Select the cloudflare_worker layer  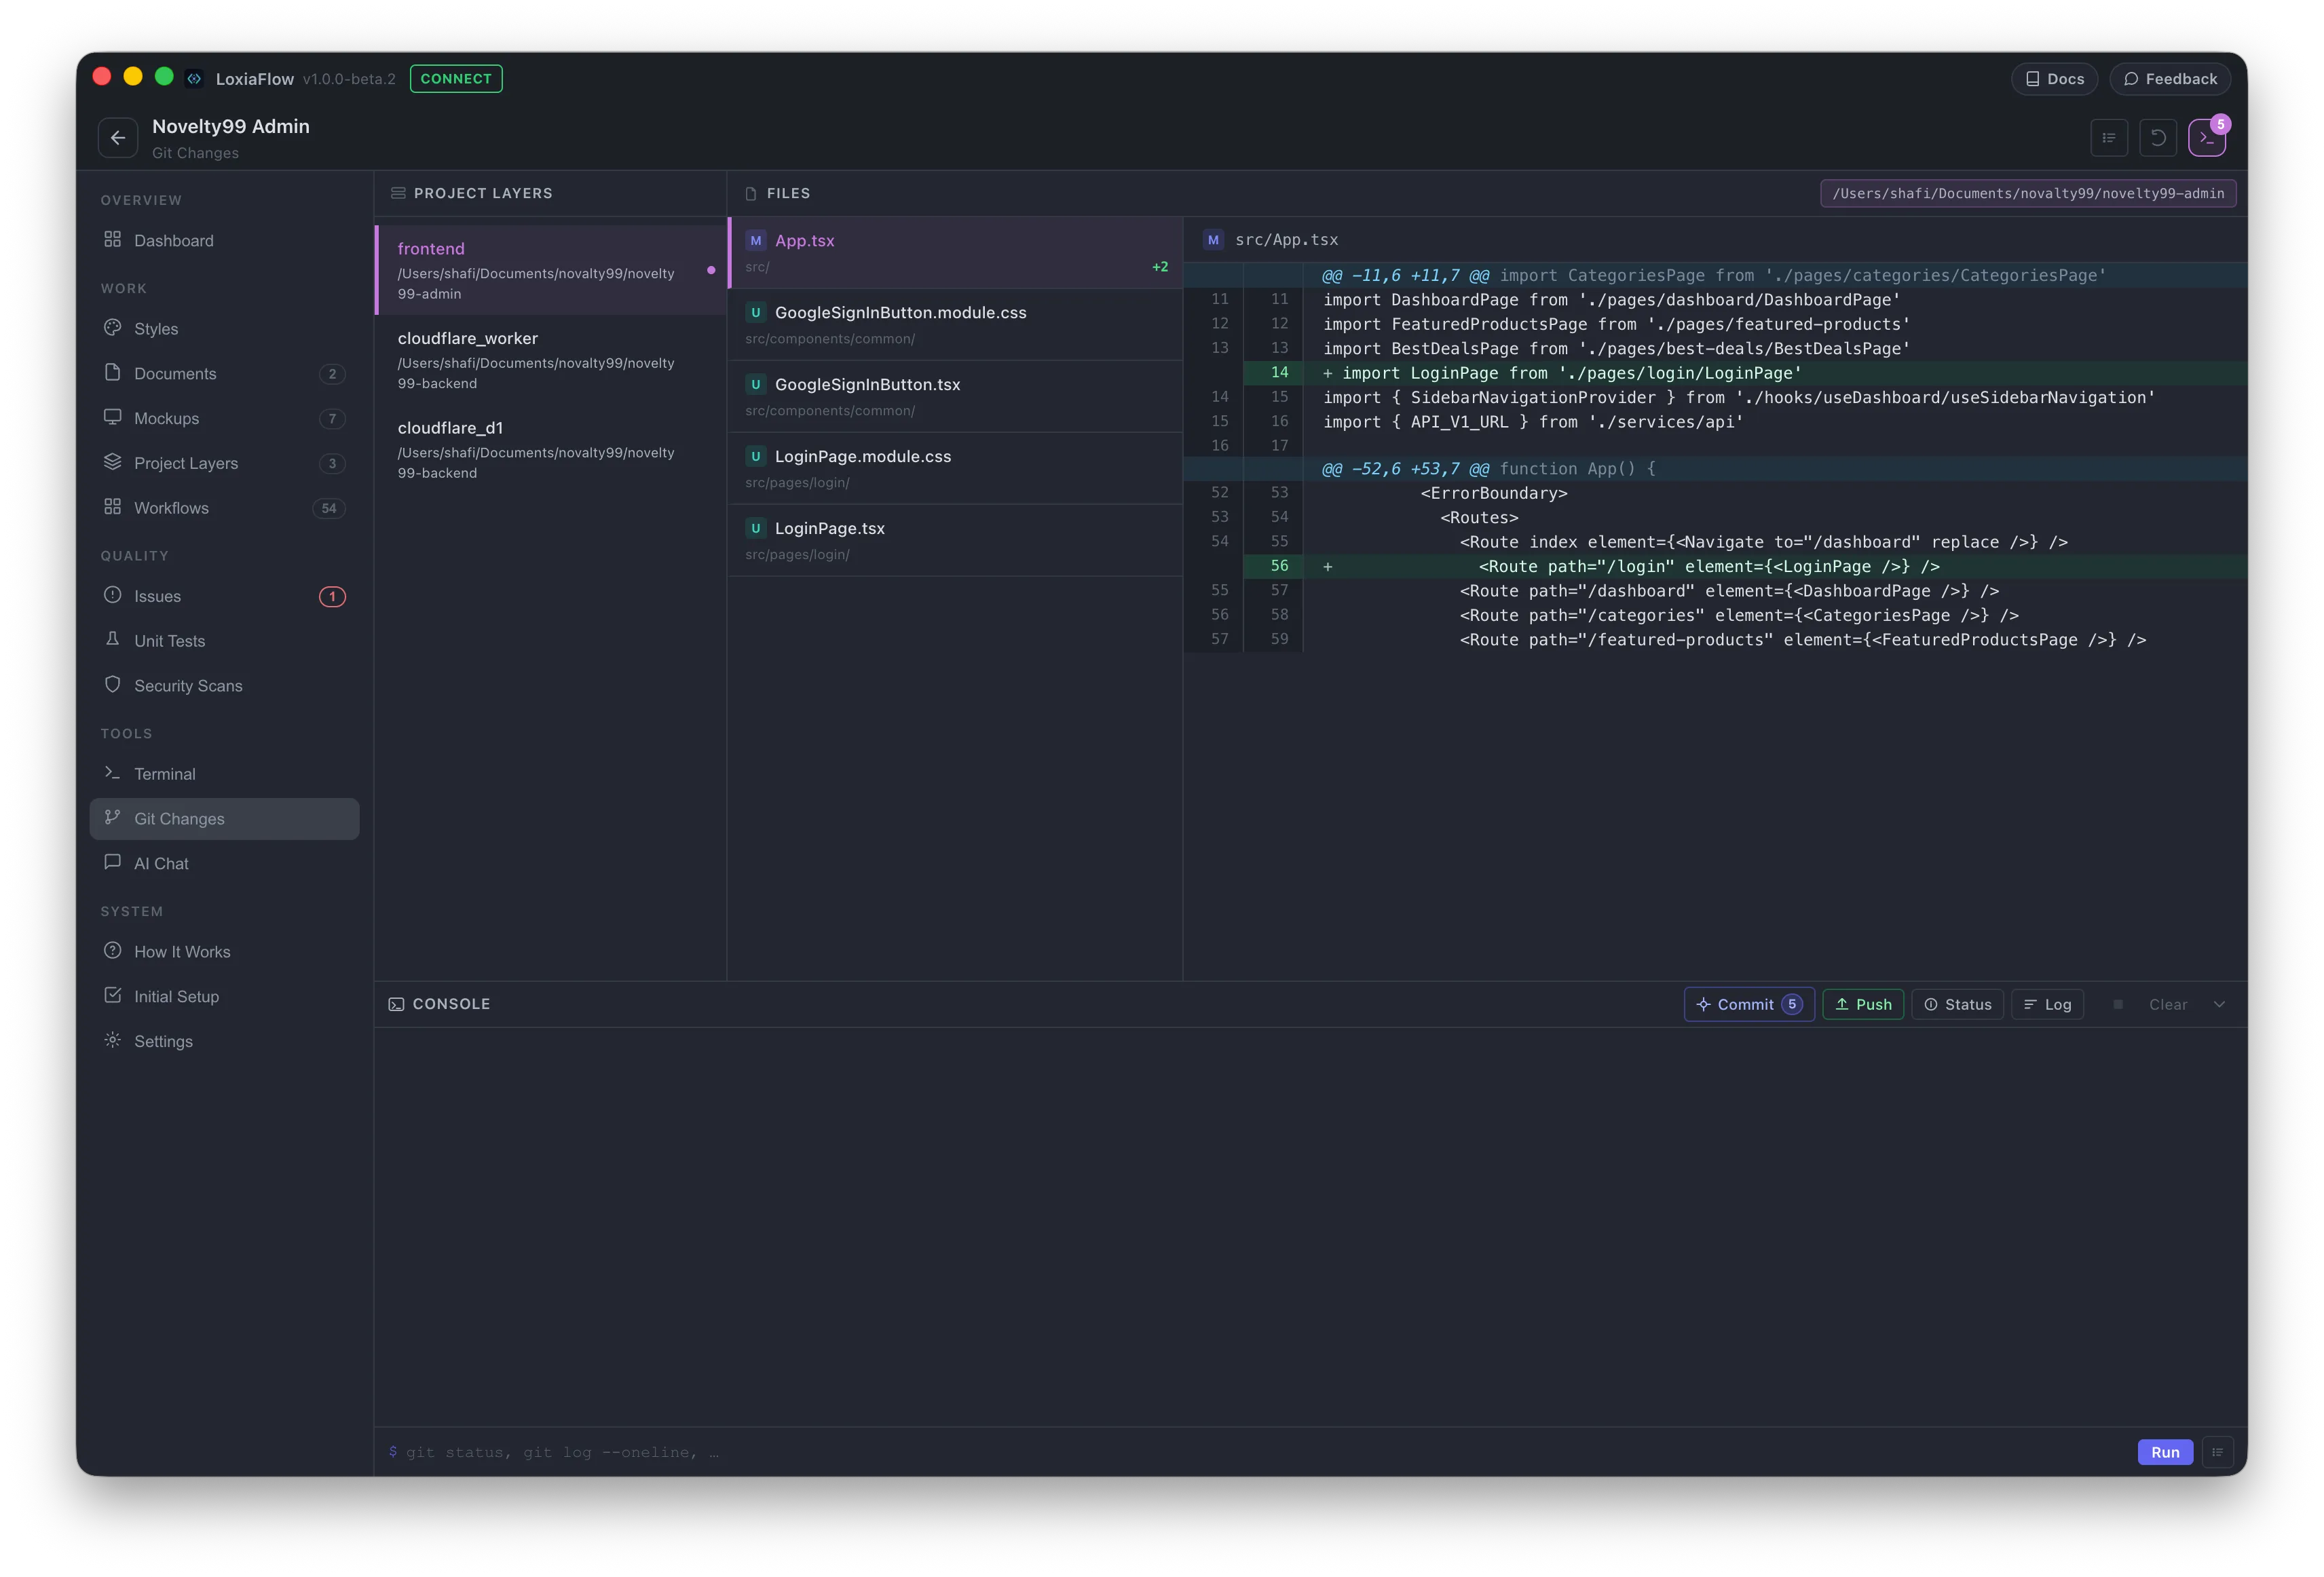pyautogui.click(x=551, y=360)
